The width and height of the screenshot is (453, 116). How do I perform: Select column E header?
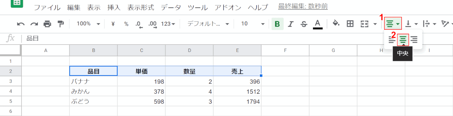237,50
